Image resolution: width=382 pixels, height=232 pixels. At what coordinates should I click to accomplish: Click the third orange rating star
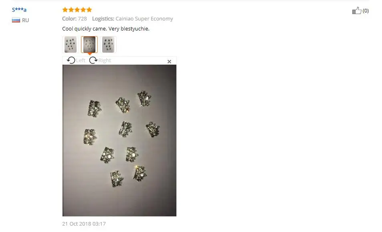[77, 10]
